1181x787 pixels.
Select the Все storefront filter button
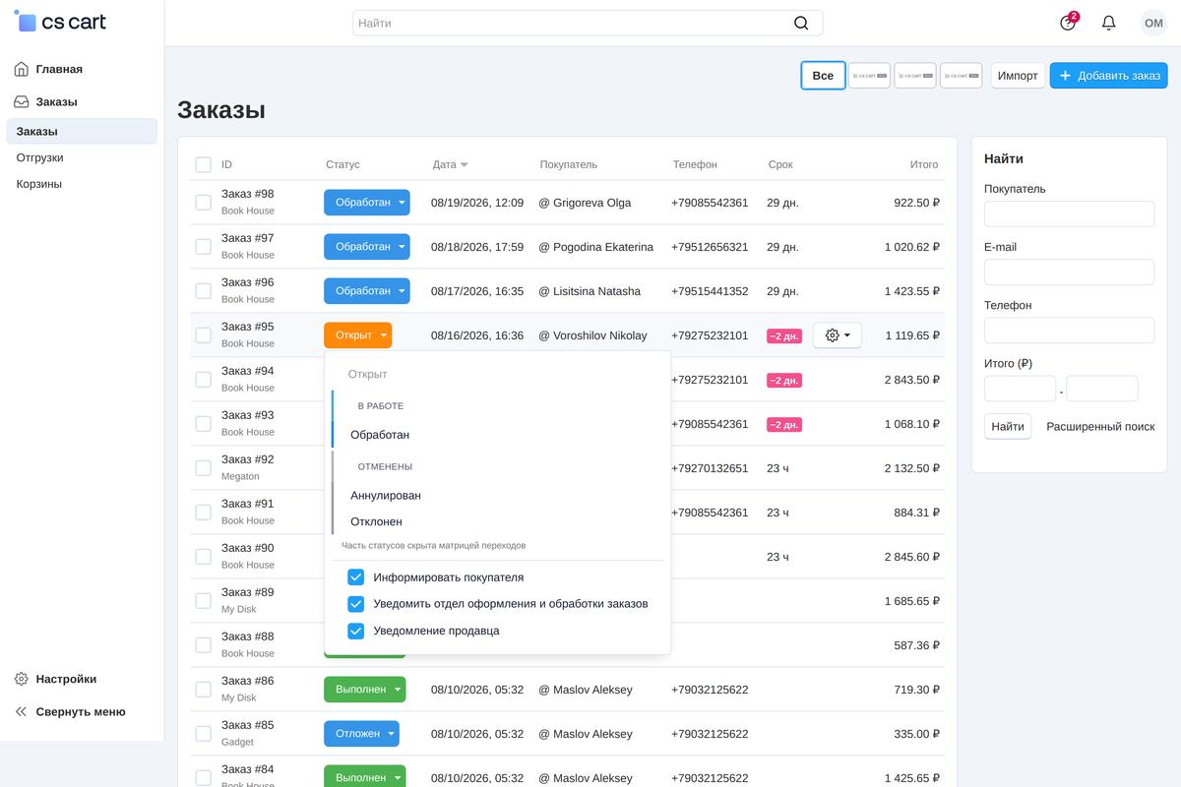click(824, 76)
